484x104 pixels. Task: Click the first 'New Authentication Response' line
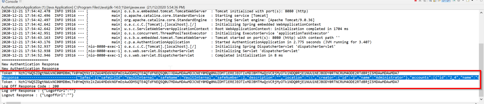(x=30, y=64)
